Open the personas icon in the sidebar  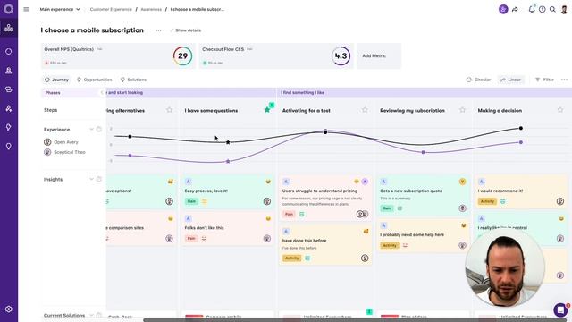point(8,71)
